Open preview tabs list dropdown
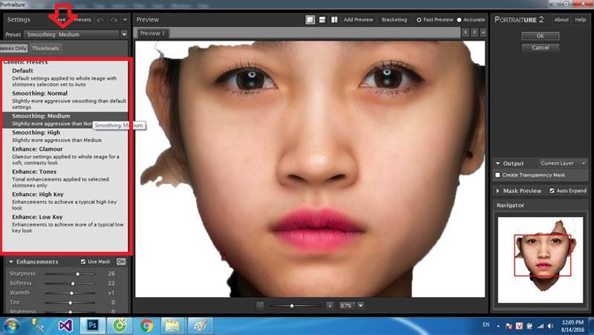This screenshot has width=594, height=335. (x=483, y=33)
